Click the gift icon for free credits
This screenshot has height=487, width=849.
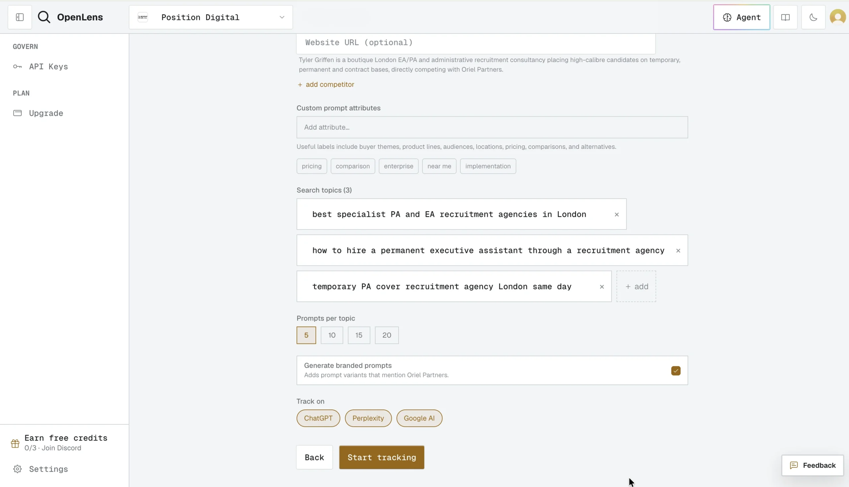point(15,444)
